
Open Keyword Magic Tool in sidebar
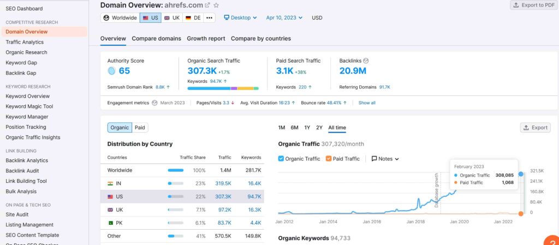coord(29,106)
